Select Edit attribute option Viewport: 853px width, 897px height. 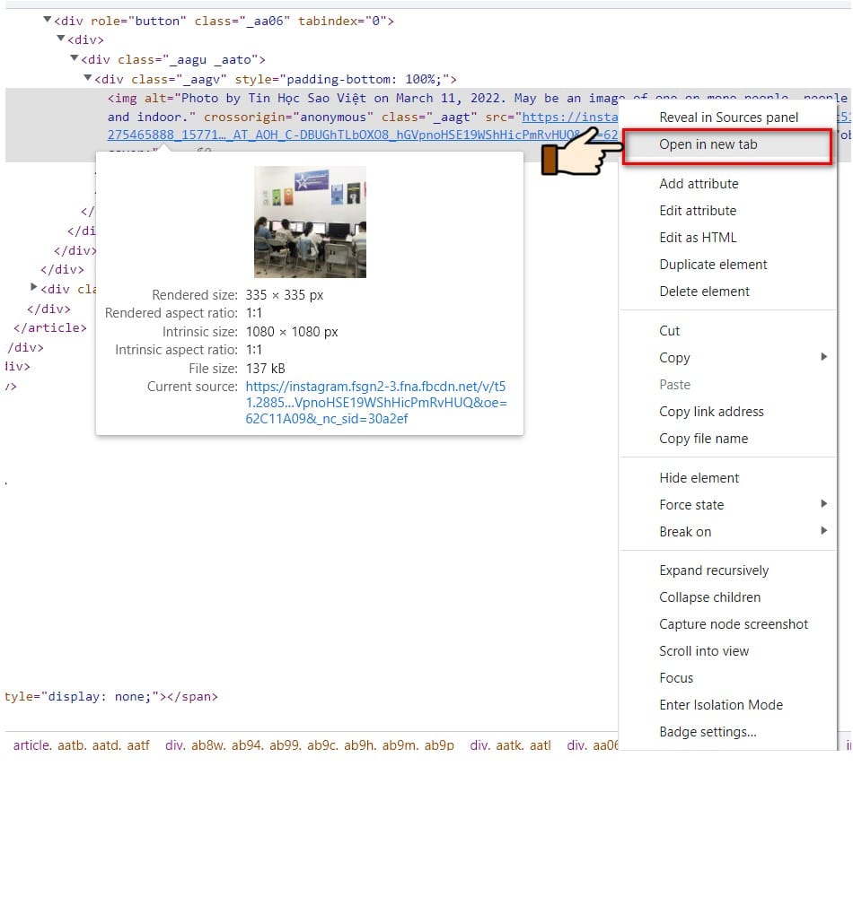coord(728,211)
